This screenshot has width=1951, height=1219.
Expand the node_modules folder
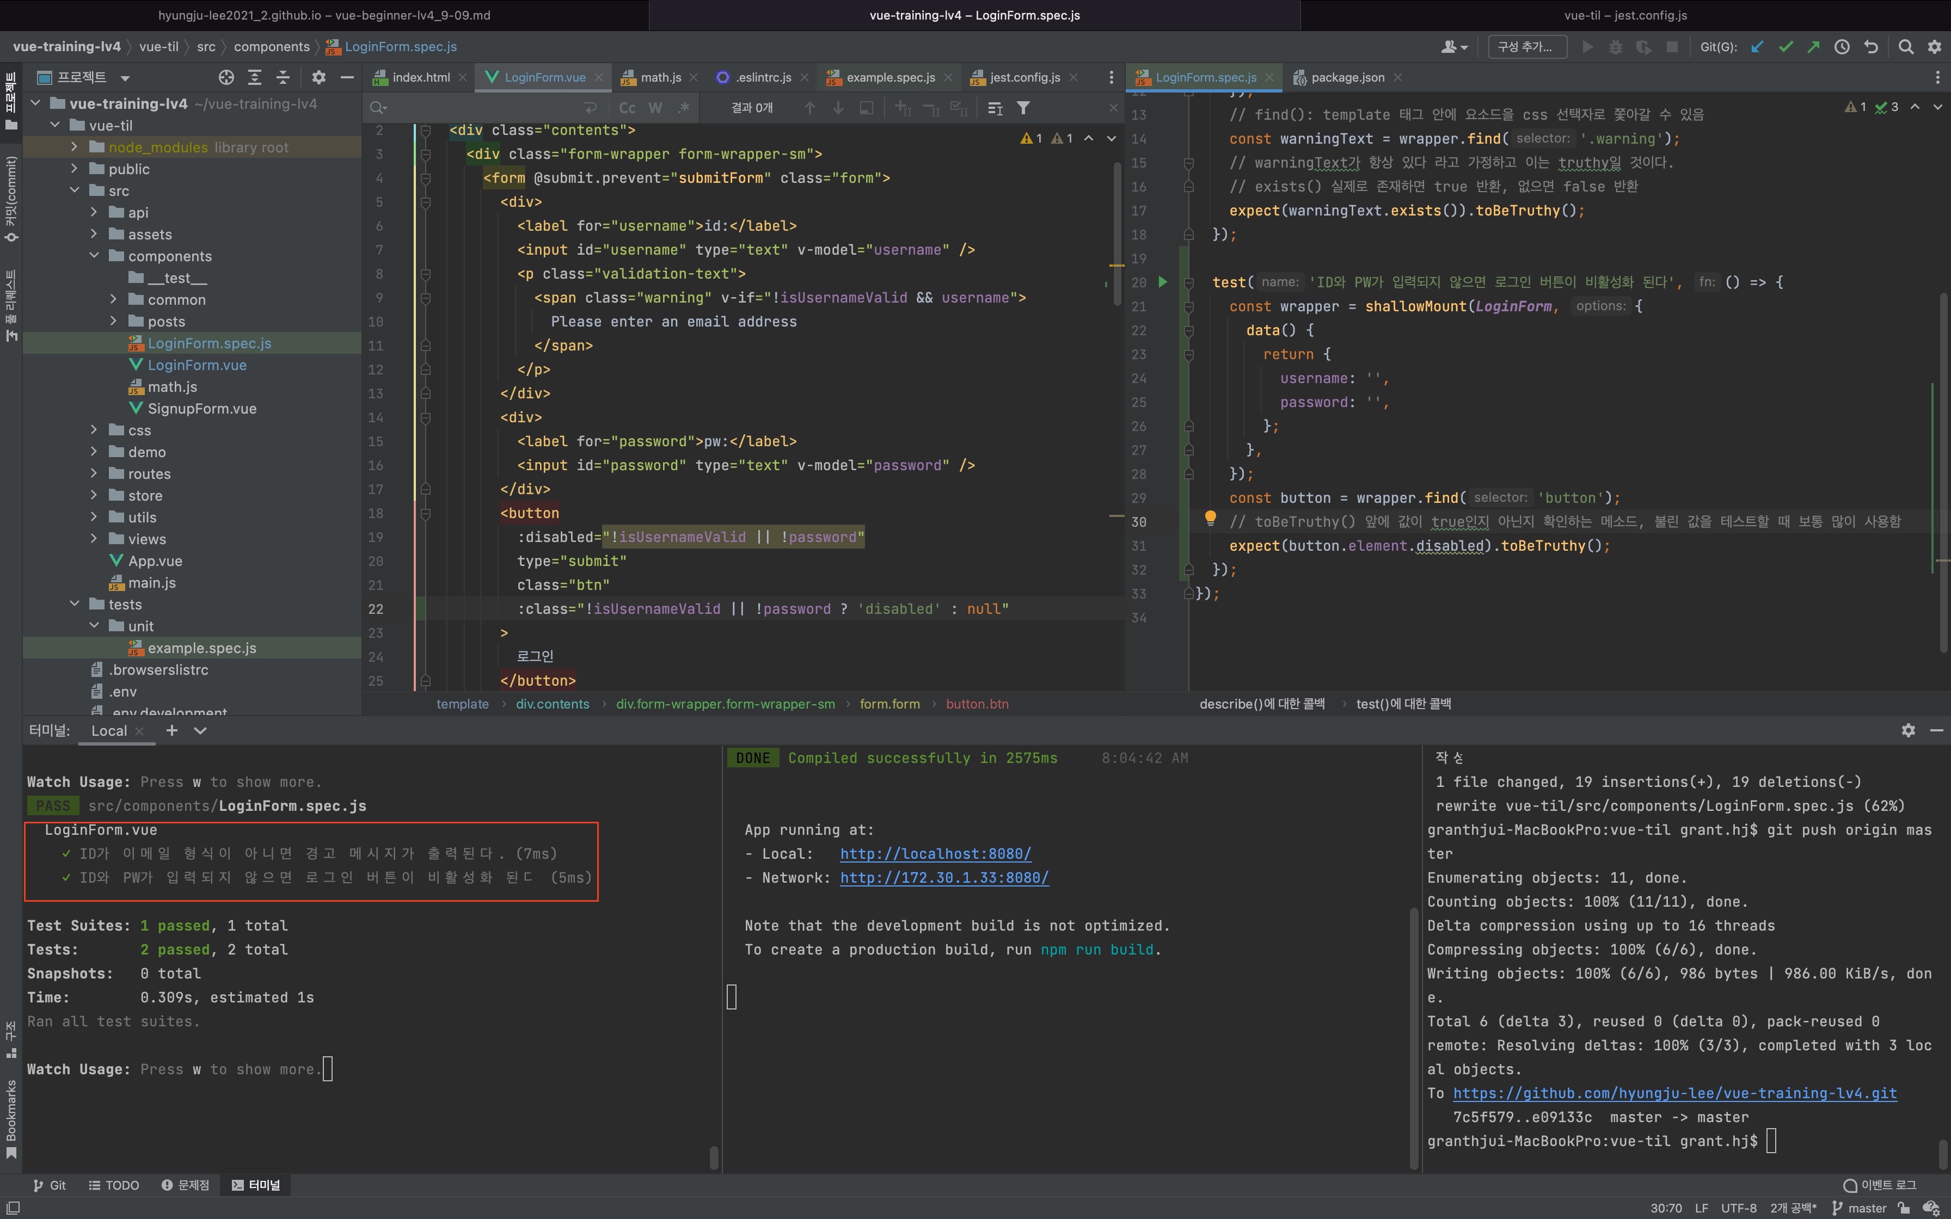click(74, 147)
